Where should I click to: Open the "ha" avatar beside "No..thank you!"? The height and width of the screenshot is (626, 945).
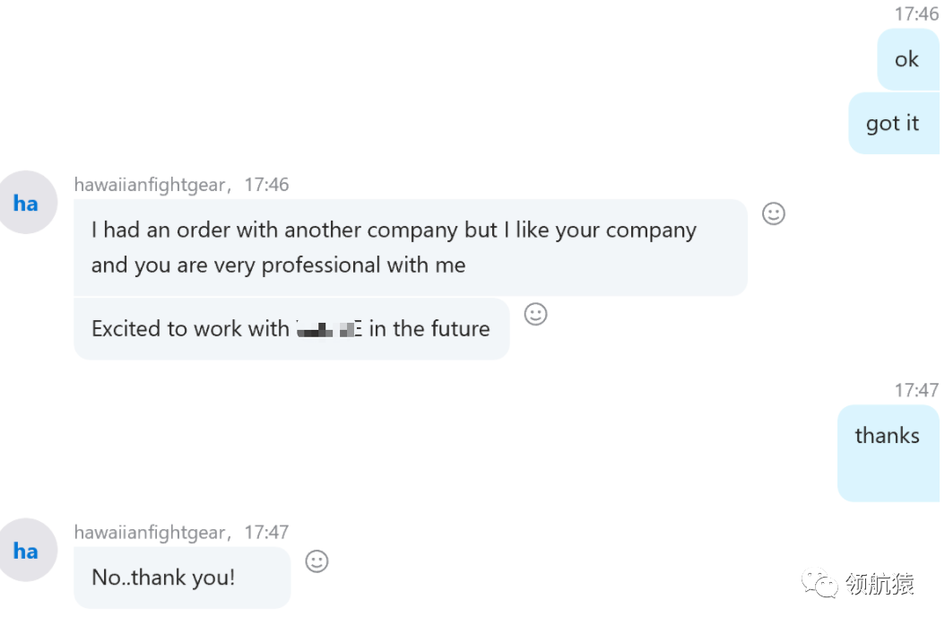(x=26, y=550)
